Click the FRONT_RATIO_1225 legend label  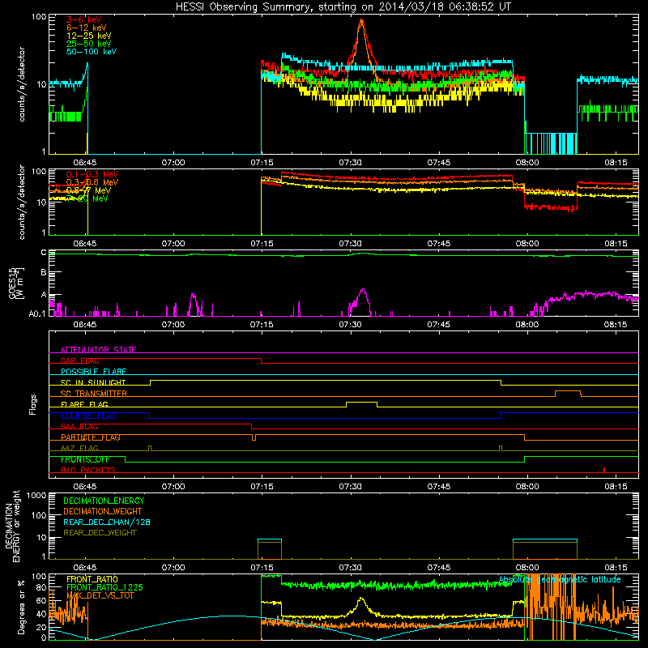coord(104,587)
